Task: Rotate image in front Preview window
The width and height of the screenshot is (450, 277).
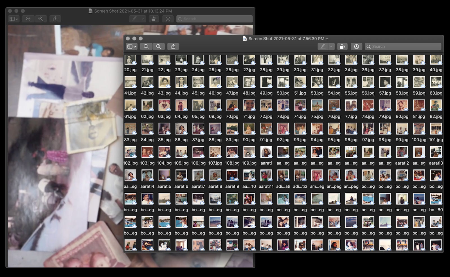Action: (x=342, y=47)
